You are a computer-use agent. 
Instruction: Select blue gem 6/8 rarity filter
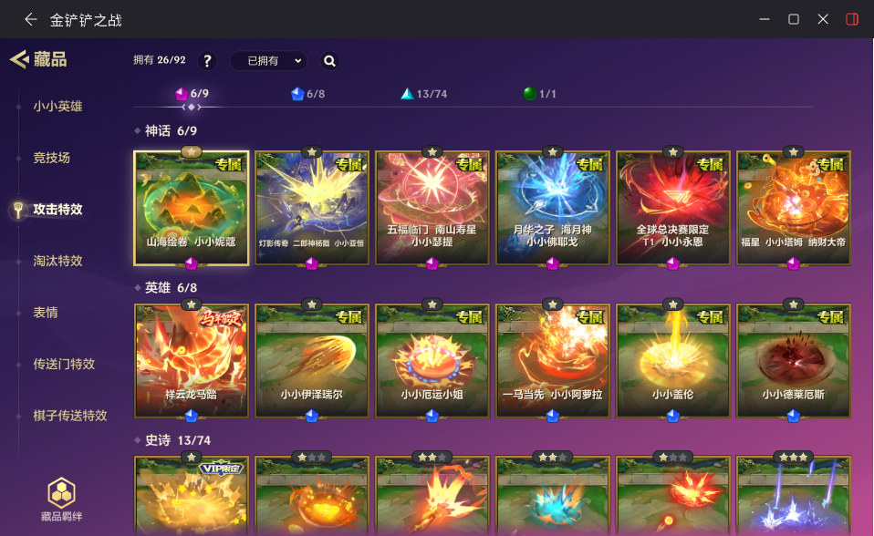[x=307, y=94]
